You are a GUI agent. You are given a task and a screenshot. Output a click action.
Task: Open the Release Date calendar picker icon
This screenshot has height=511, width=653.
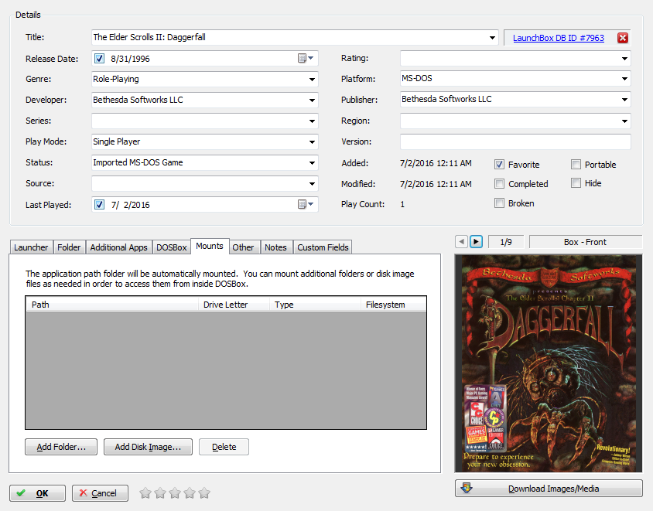[306, 58]
